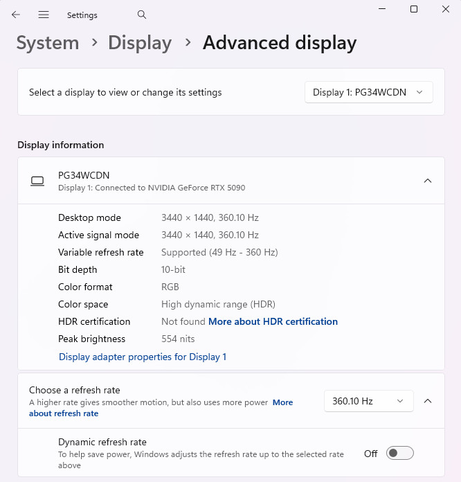Viewport: 461px width, 482px height.
Task: Close the Settings window
Action: click(x=445, y=9)
